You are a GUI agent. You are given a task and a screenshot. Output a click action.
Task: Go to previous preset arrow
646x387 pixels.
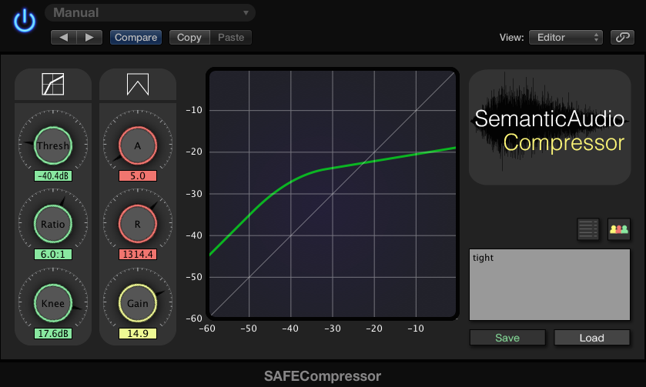(63, 38)
